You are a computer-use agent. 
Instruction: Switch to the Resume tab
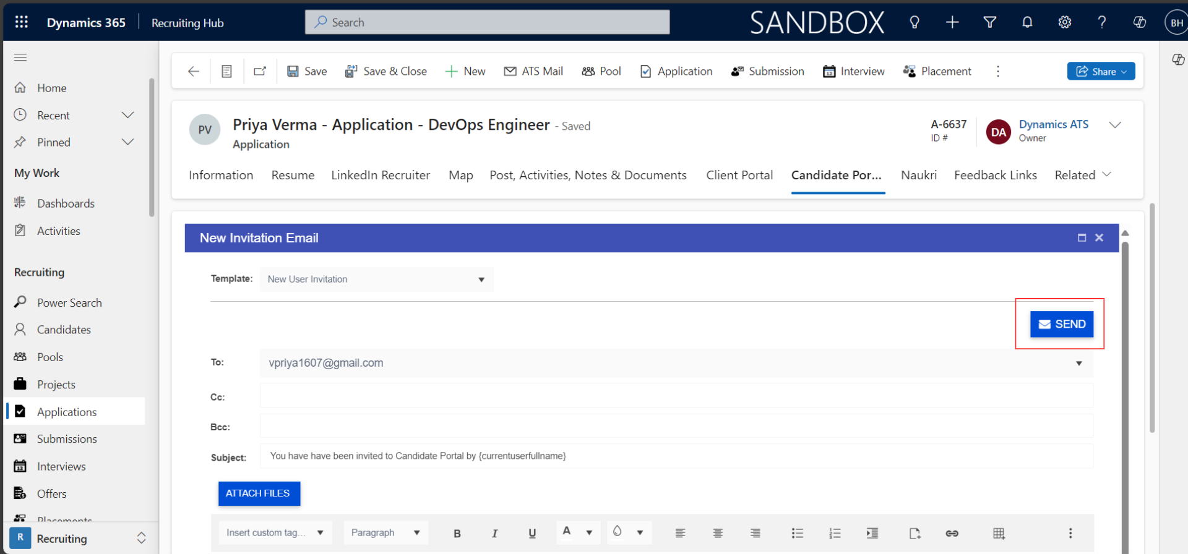(x=293, y=175)
